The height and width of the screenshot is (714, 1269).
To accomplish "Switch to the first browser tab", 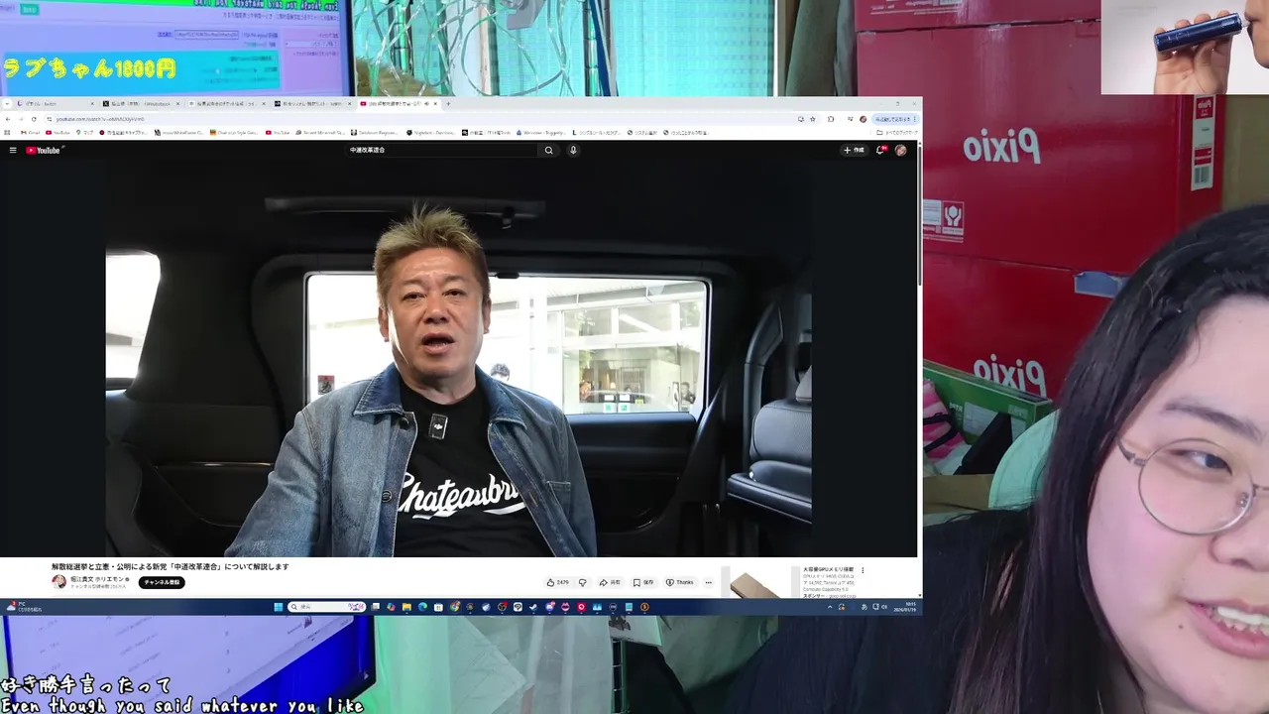I will [55, 103].
